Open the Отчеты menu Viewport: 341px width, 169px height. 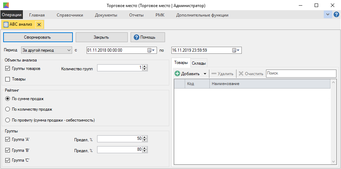pos(136,15)
